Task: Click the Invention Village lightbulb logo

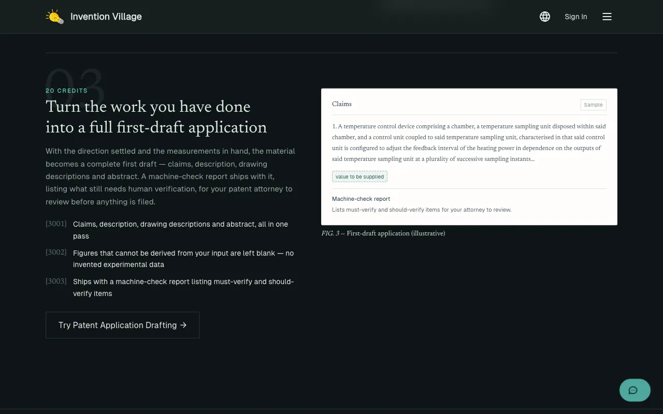Action: pos(55,17)
